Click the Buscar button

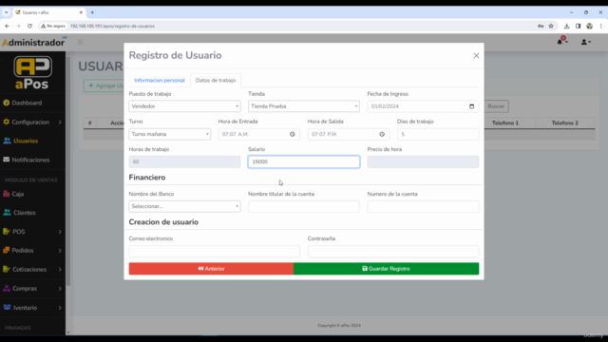point(496,106)
